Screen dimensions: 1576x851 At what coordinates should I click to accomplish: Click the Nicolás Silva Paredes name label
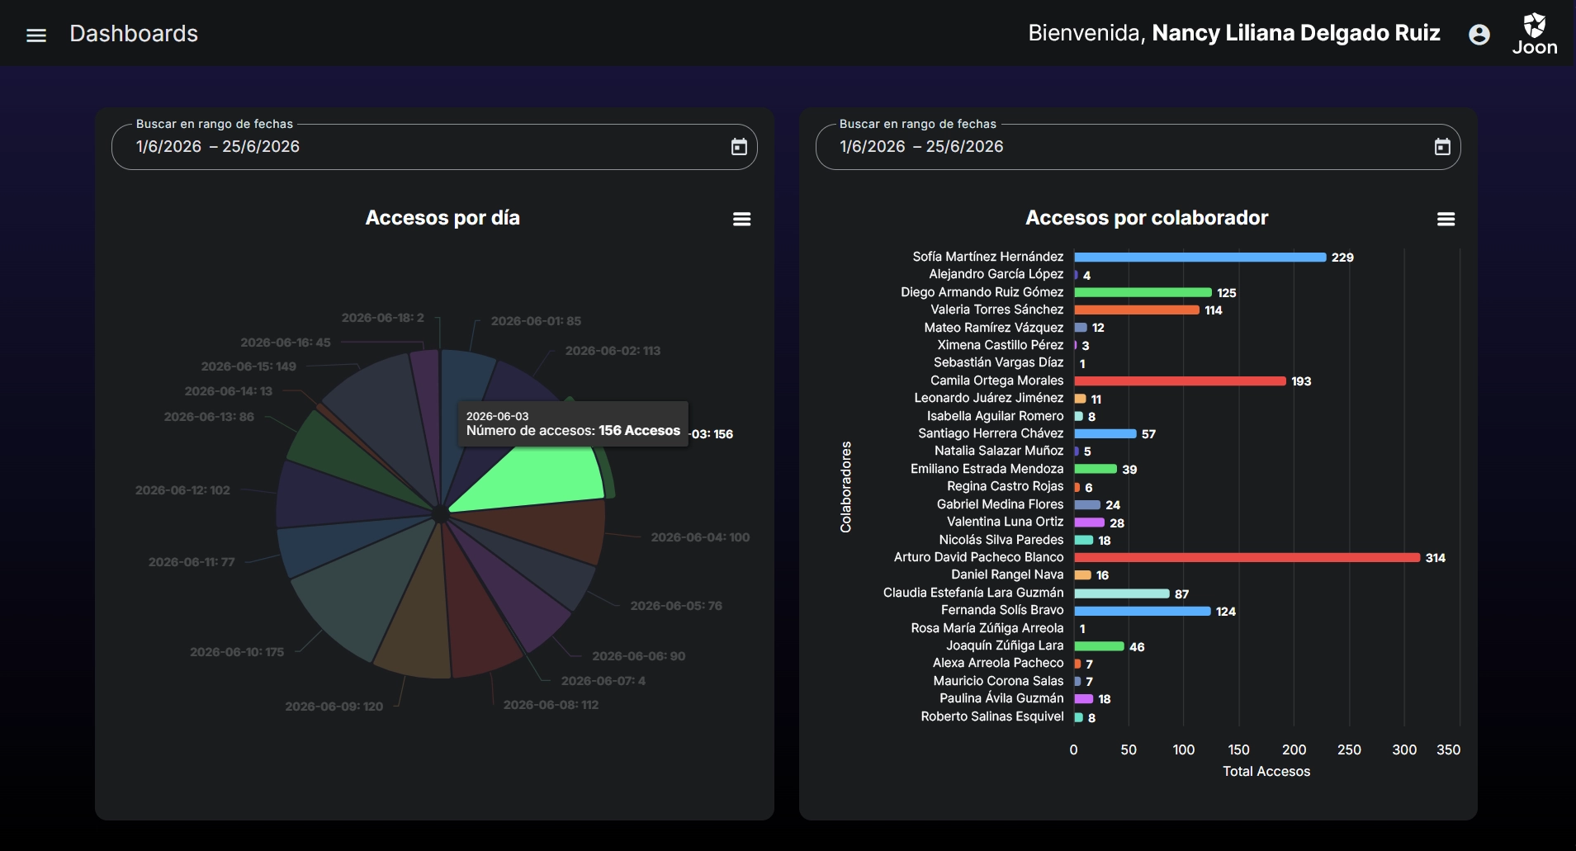(x=1001, y=540)
